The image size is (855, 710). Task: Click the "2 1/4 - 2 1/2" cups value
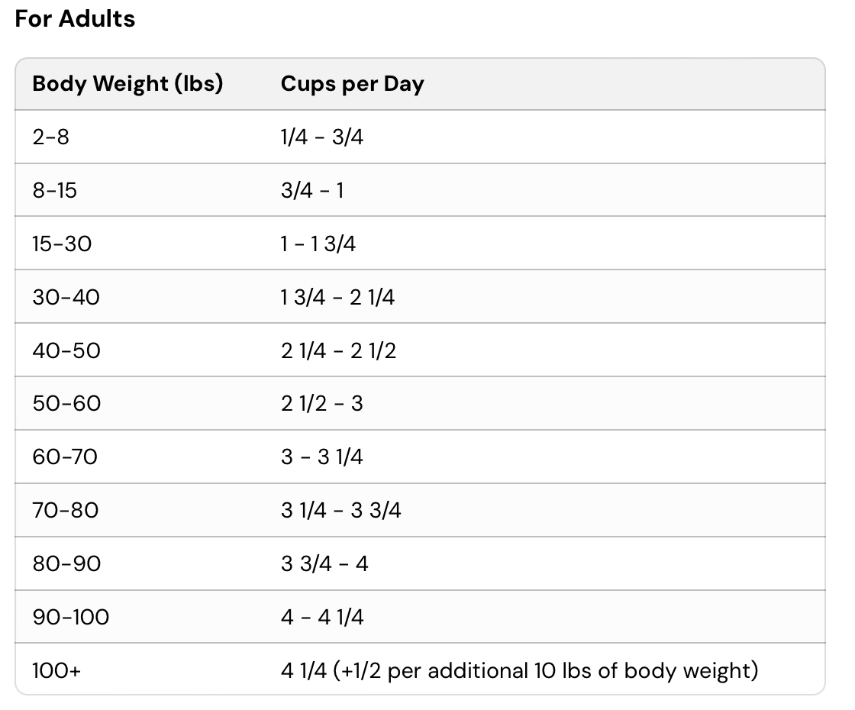tap(338, 350)
